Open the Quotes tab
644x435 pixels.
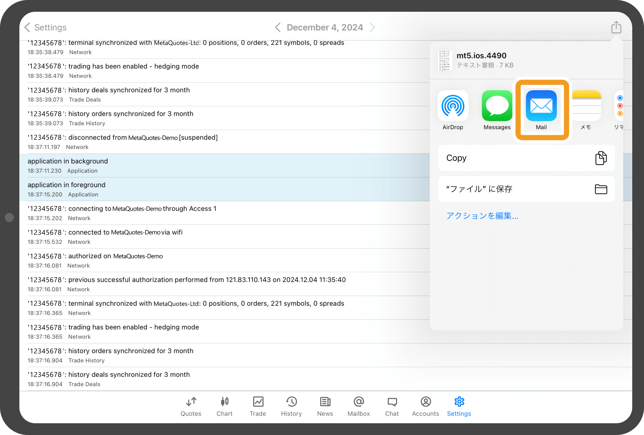[x=191, y=406]
